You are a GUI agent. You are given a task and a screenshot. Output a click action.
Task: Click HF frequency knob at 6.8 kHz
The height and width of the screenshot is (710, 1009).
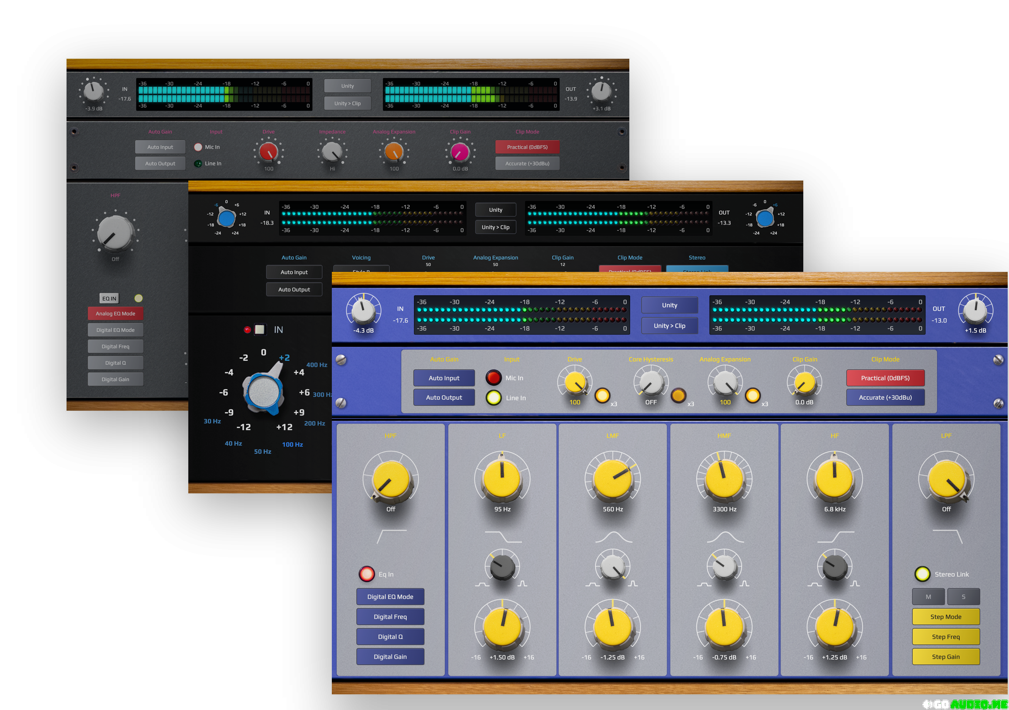point(835,480)
